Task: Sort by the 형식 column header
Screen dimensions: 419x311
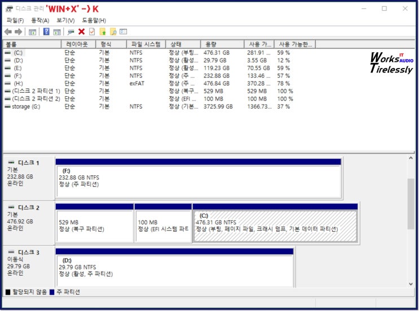Action: tap(111, 44)
